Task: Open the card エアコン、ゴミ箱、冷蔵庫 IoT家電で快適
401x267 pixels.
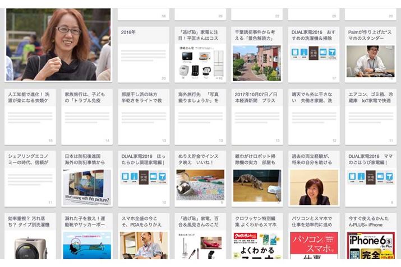Action: (x=371, y=117)
